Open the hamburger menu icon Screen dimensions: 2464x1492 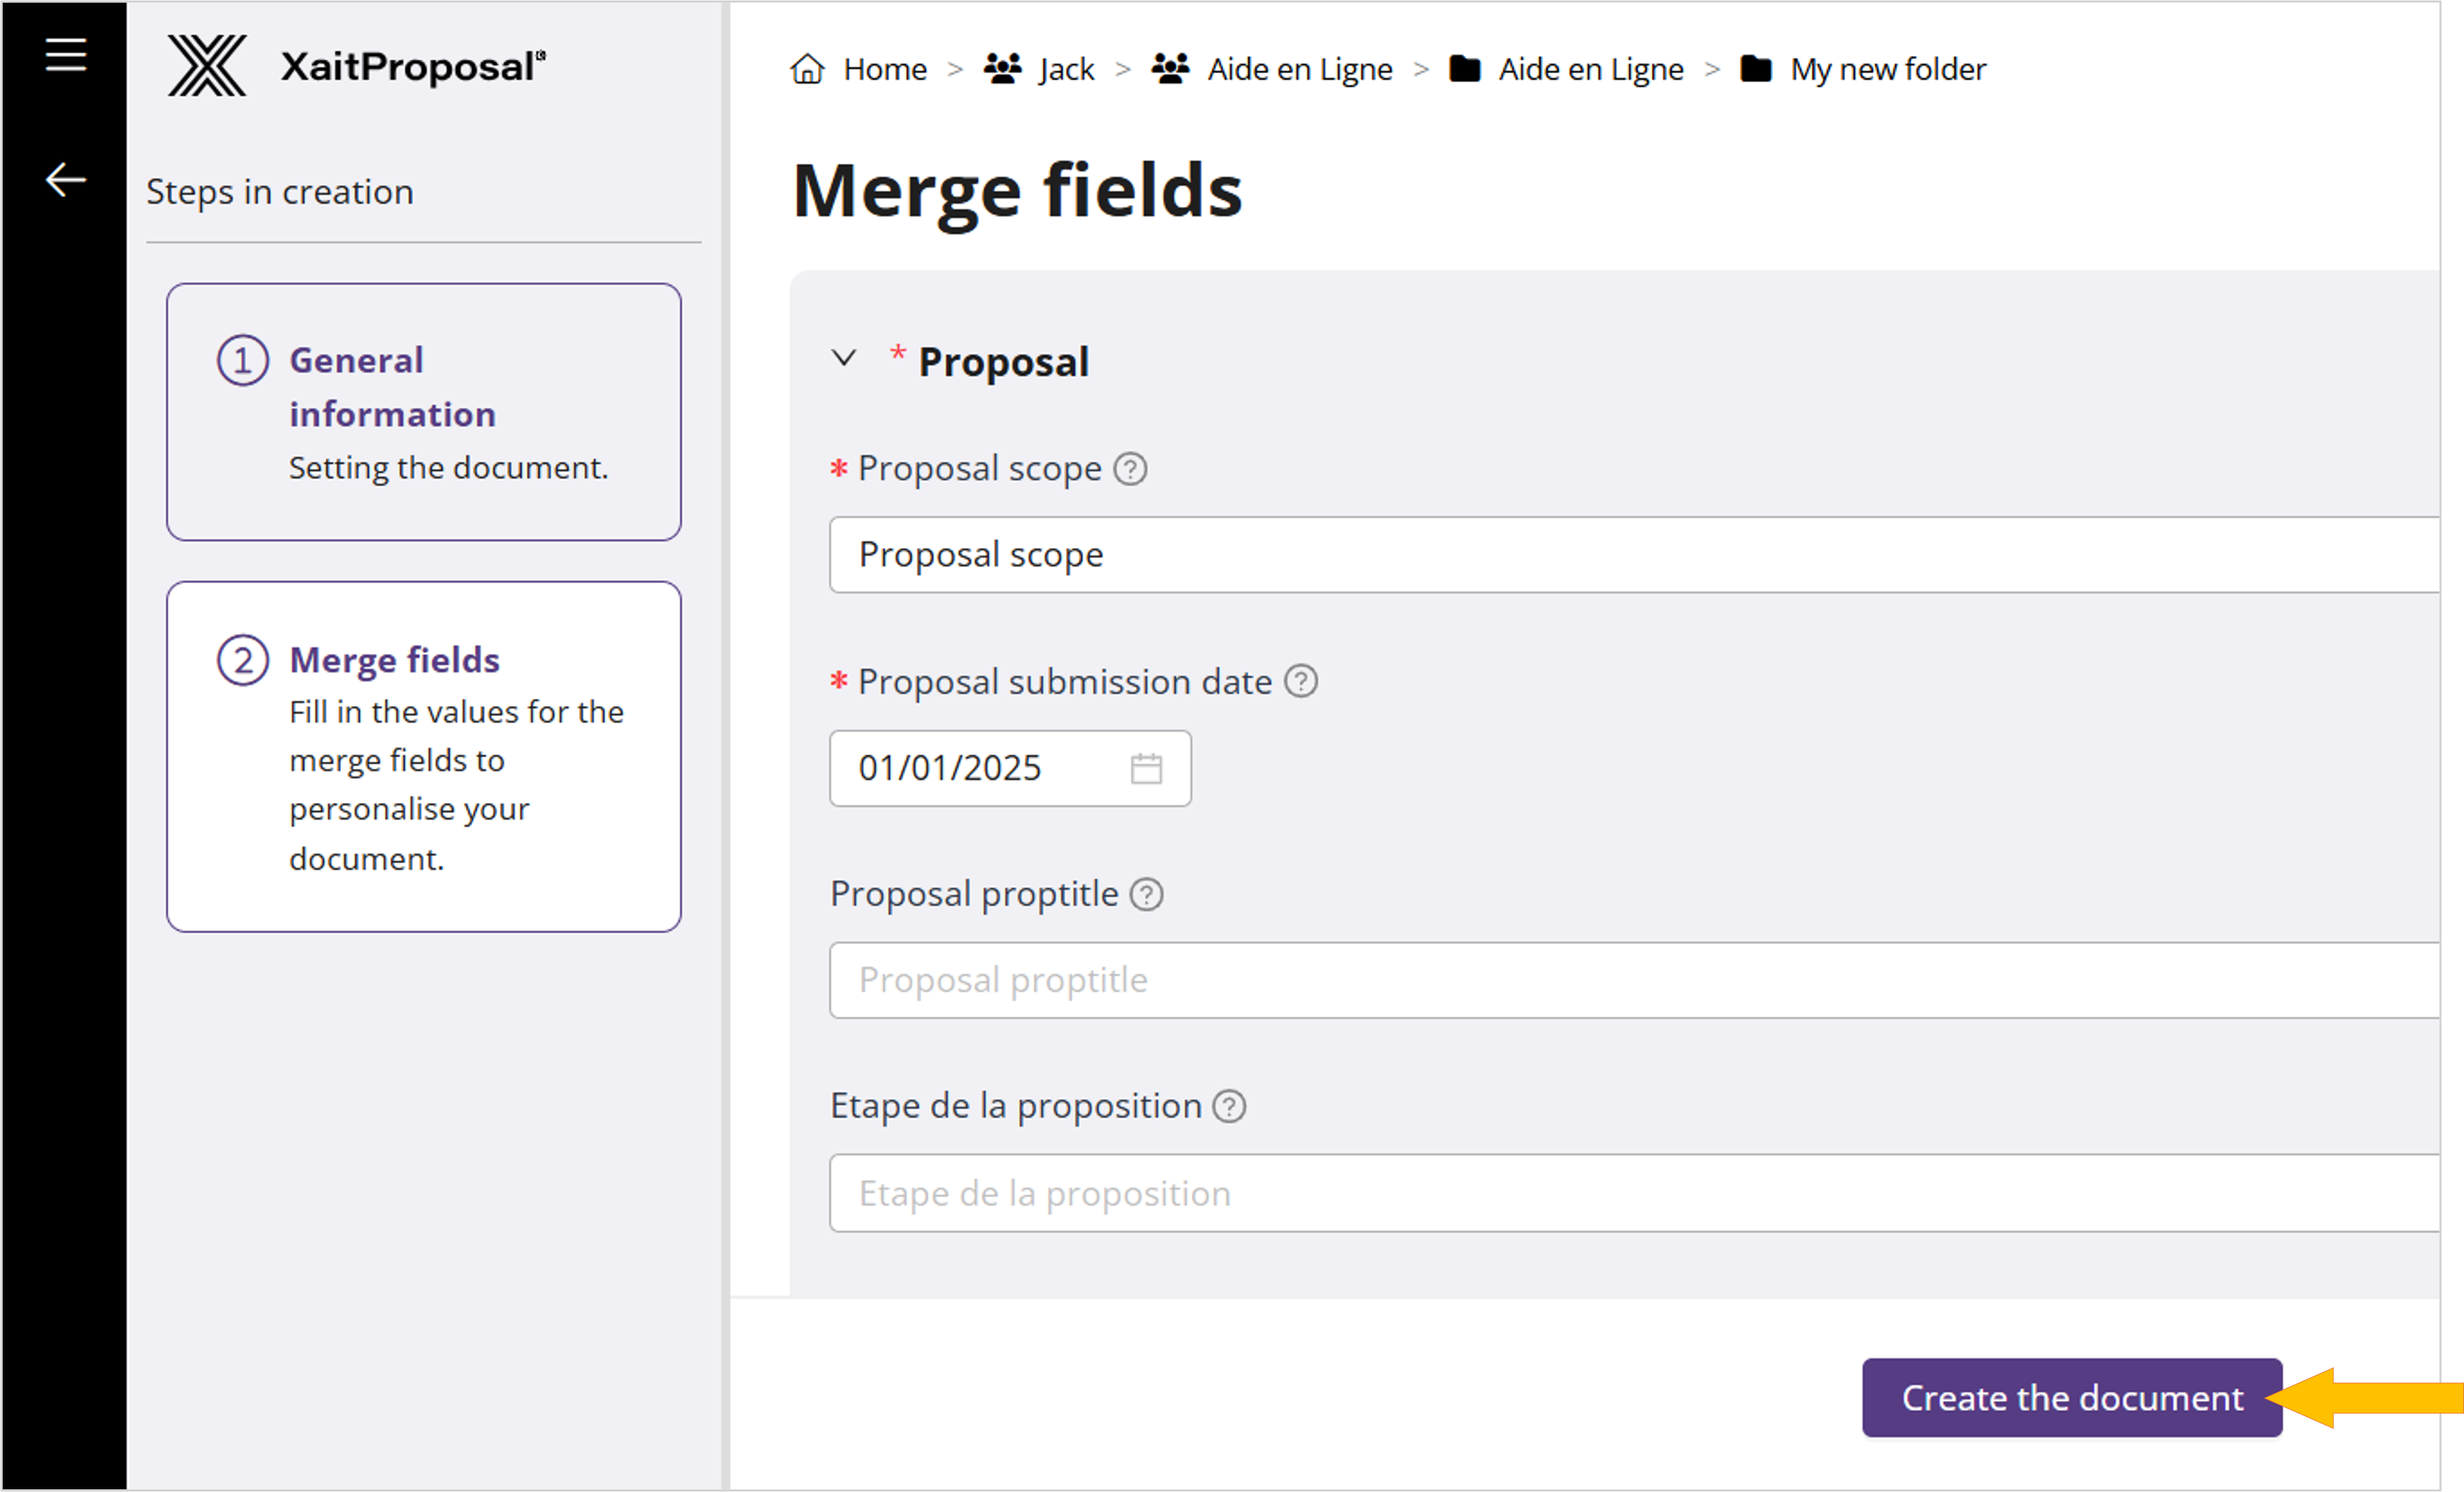(66, 54)
